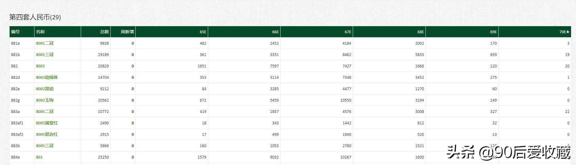The width and height of the screenshot is (576, 165).
Task: Click the 名称 column header
Action: [x=40, y=32]
